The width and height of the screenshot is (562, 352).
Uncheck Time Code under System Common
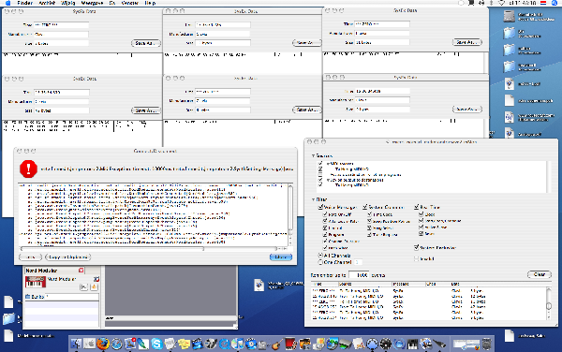pos(369,214)
